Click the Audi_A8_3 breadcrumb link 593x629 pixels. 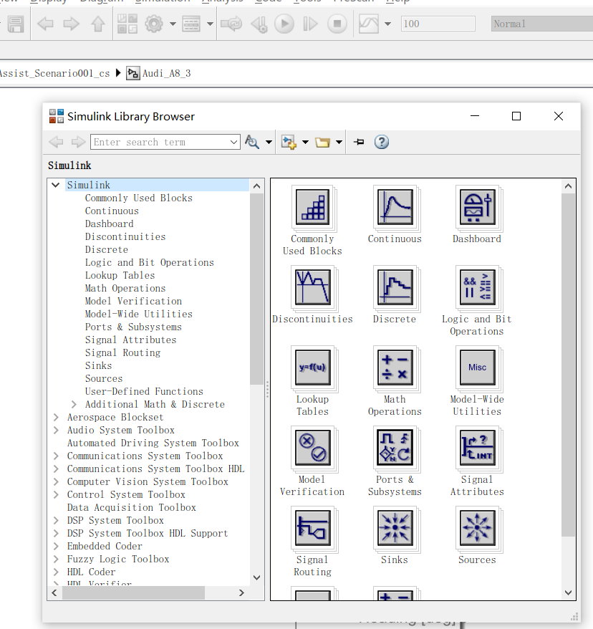[166, 73]
